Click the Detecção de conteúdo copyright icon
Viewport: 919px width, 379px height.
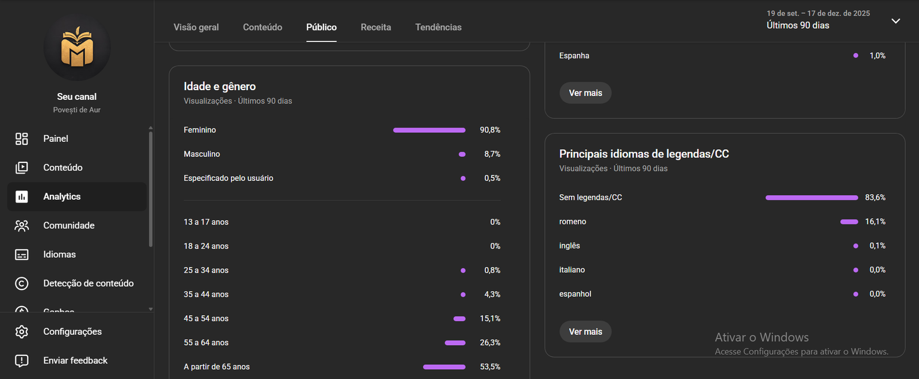coord(22,283)
